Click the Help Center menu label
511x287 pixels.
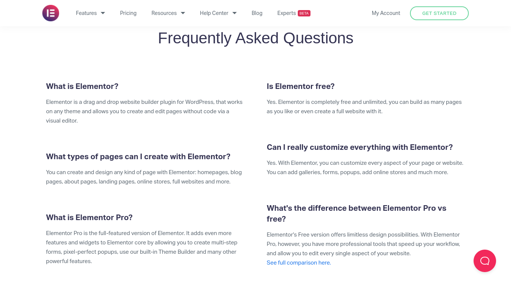[x=214, y=13]
